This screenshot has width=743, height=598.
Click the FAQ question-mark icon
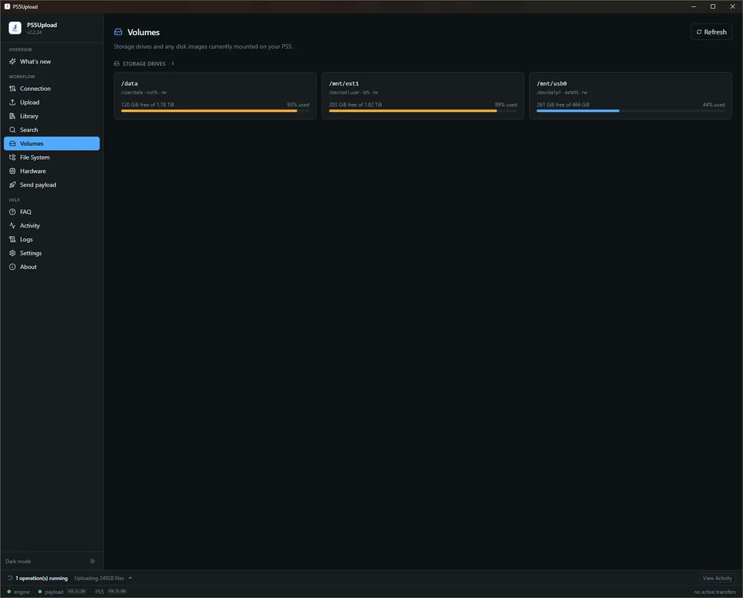click(12, 212)
